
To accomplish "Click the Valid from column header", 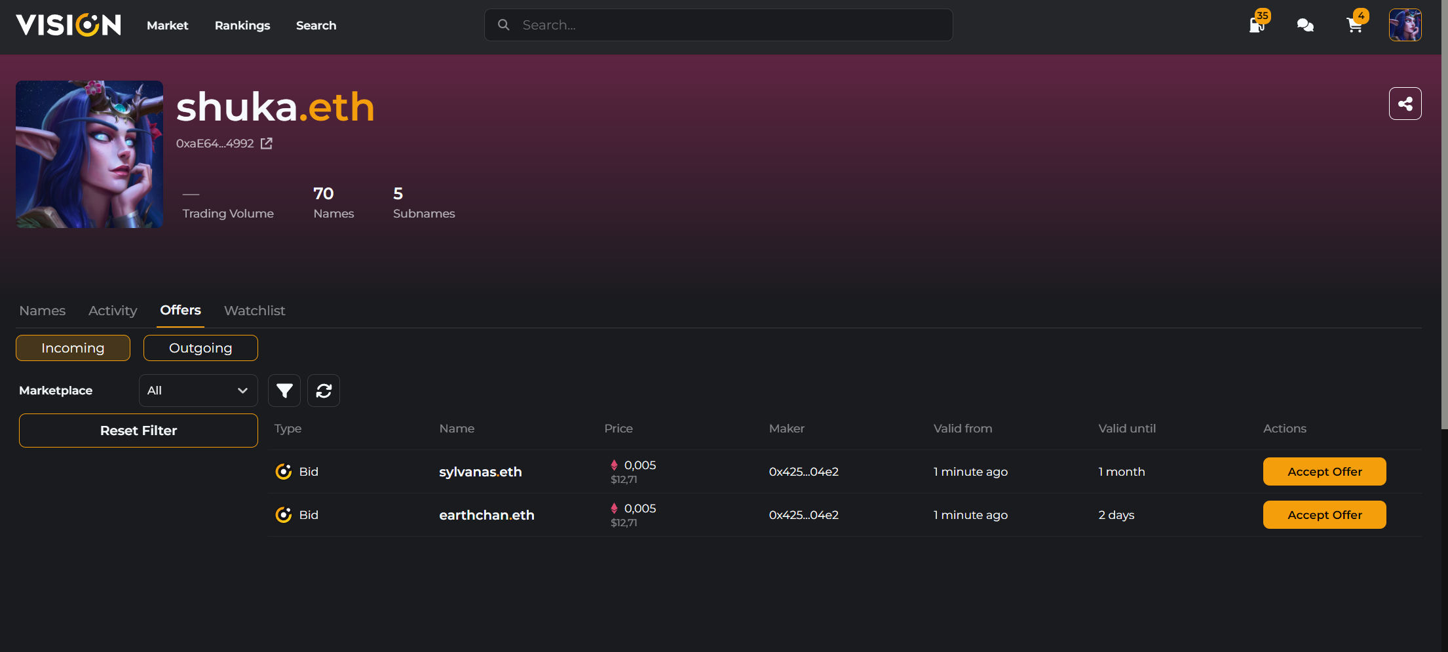I will (962, 429).
